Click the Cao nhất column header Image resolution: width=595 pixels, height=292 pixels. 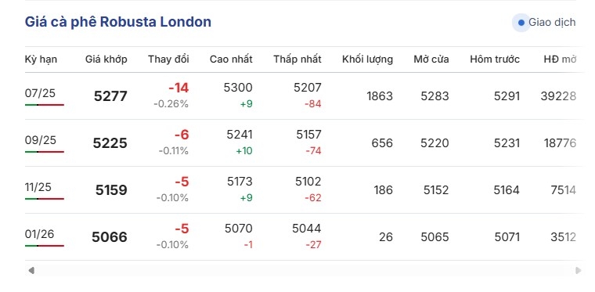click(x=231, y=59)
